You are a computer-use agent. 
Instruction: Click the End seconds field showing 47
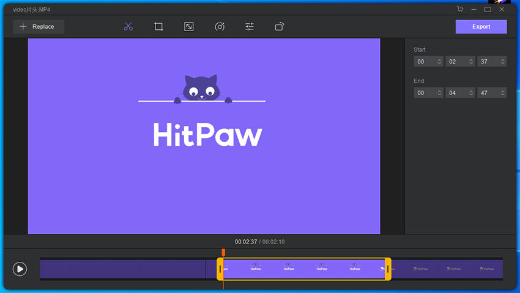point(492,93)
